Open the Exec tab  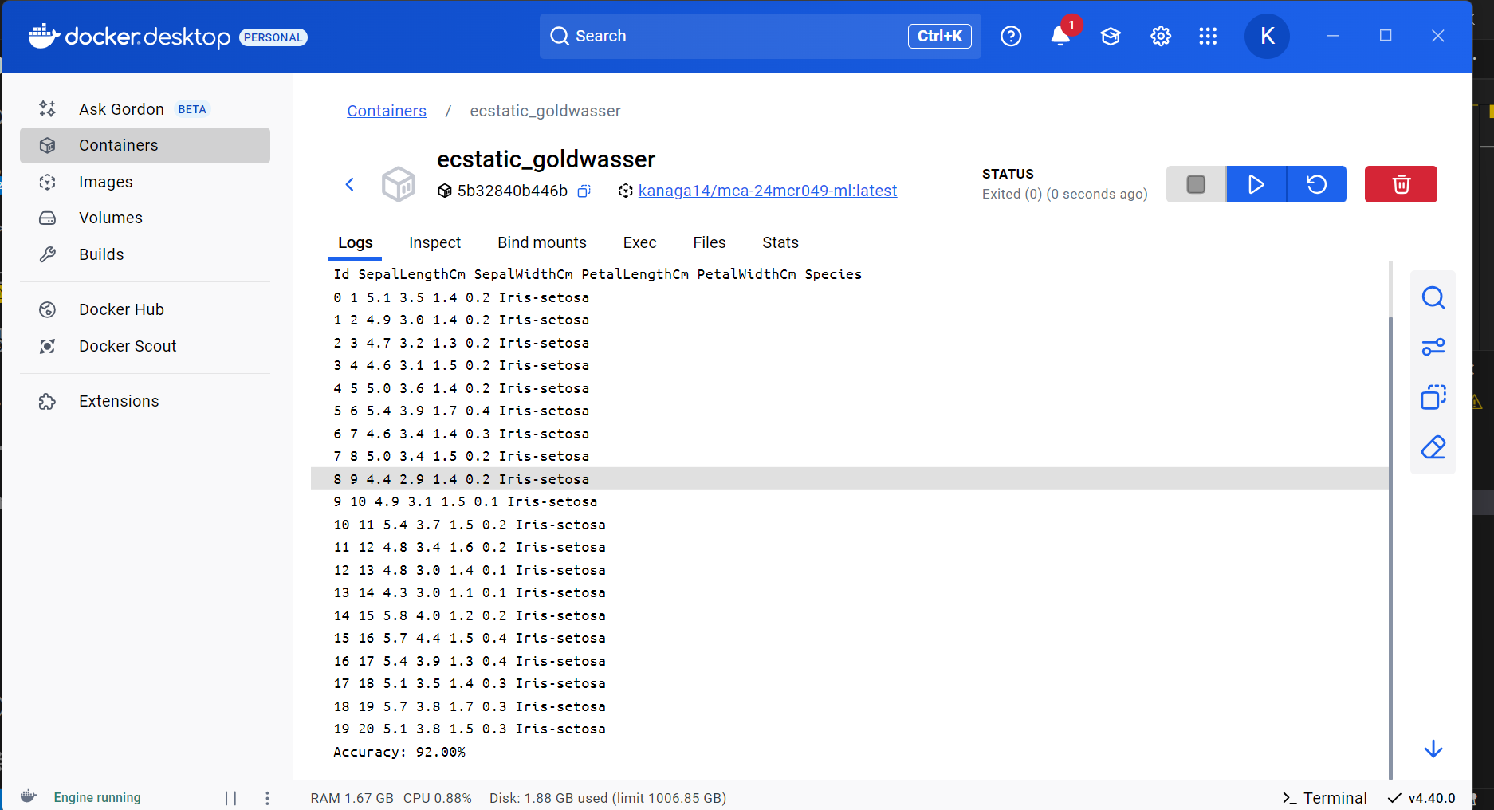[x=639, y=242]
